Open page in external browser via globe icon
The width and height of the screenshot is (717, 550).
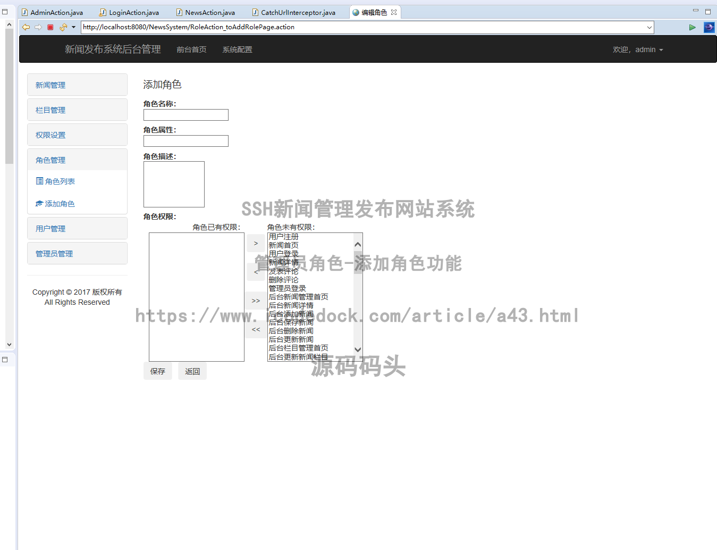click(x=709, y=27)
